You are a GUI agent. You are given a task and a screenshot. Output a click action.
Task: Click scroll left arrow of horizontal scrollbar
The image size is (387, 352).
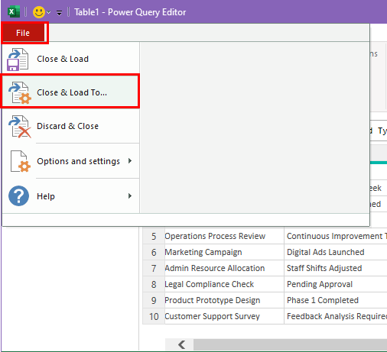click(181, 344)
